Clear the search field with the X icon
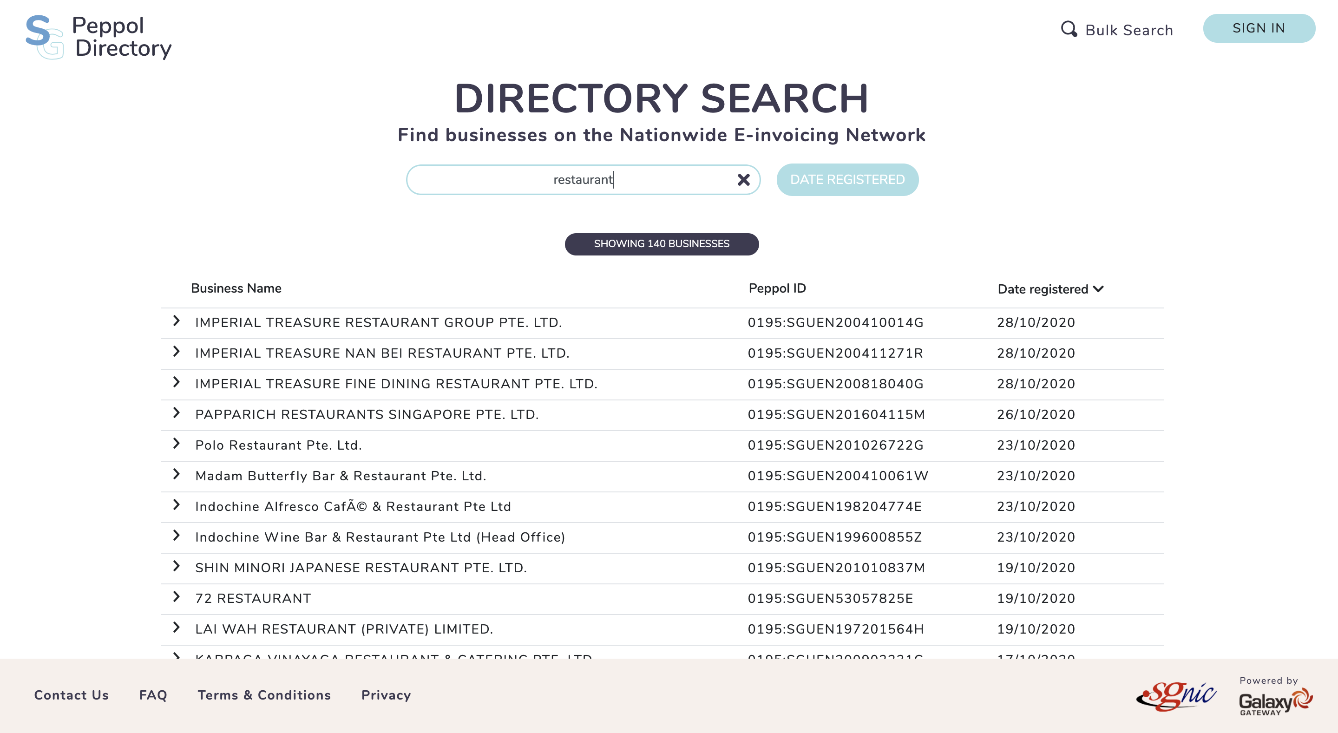This screenshot has width=1338, height=733. 743,180
